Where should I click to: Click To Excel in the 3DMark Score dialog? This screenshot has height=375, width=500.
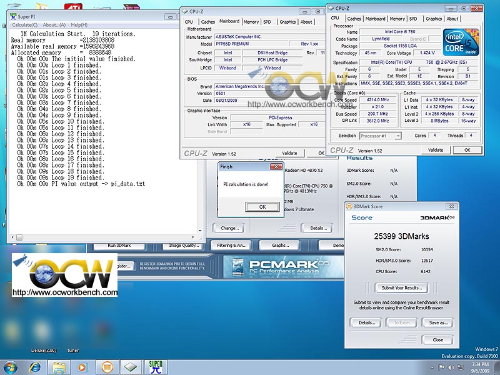click(402, 322)
